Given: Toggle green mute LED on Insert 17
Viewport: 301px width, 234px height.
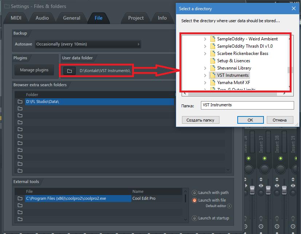Looking at the screenshot, I should [265, 158].
